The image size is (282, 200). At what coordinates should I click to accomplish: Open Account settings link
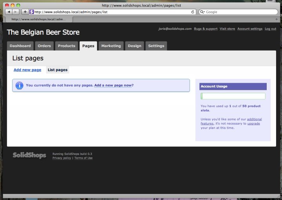250,29
